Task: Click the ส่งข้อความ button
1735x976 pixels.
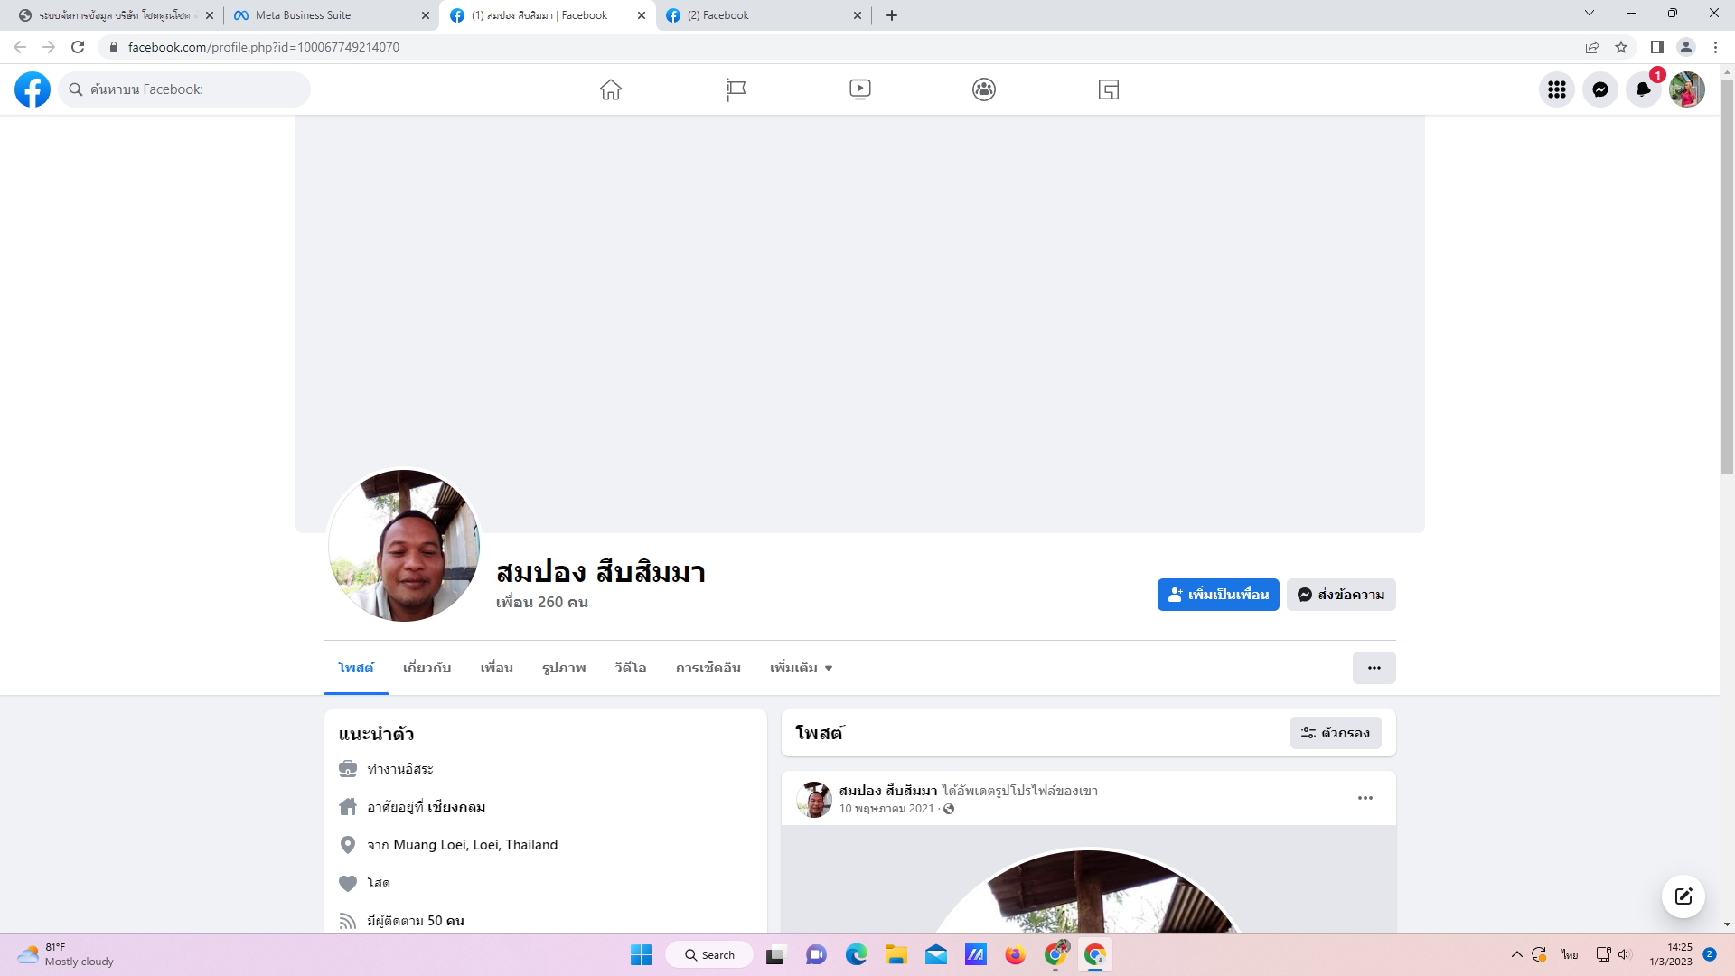Action: (x=1341, y=595)
